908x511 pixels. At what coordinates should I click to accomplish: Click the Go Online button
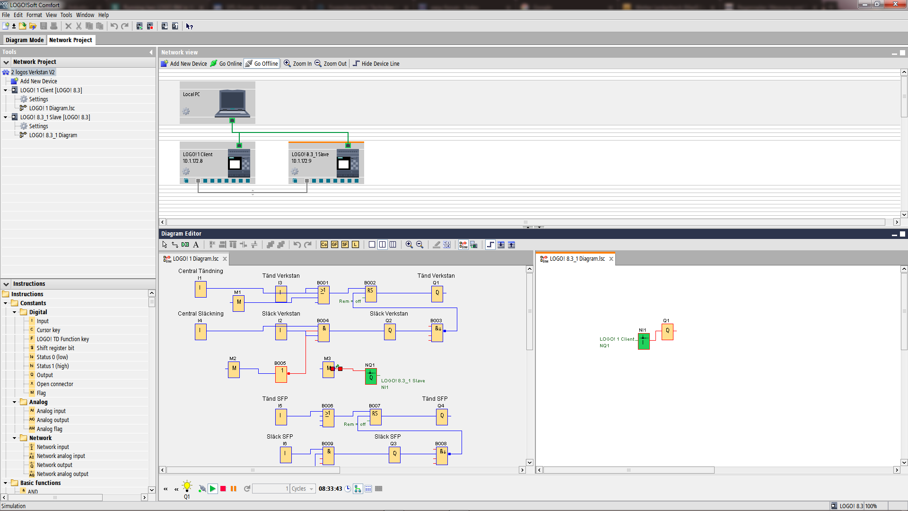[x=226, y=63]
